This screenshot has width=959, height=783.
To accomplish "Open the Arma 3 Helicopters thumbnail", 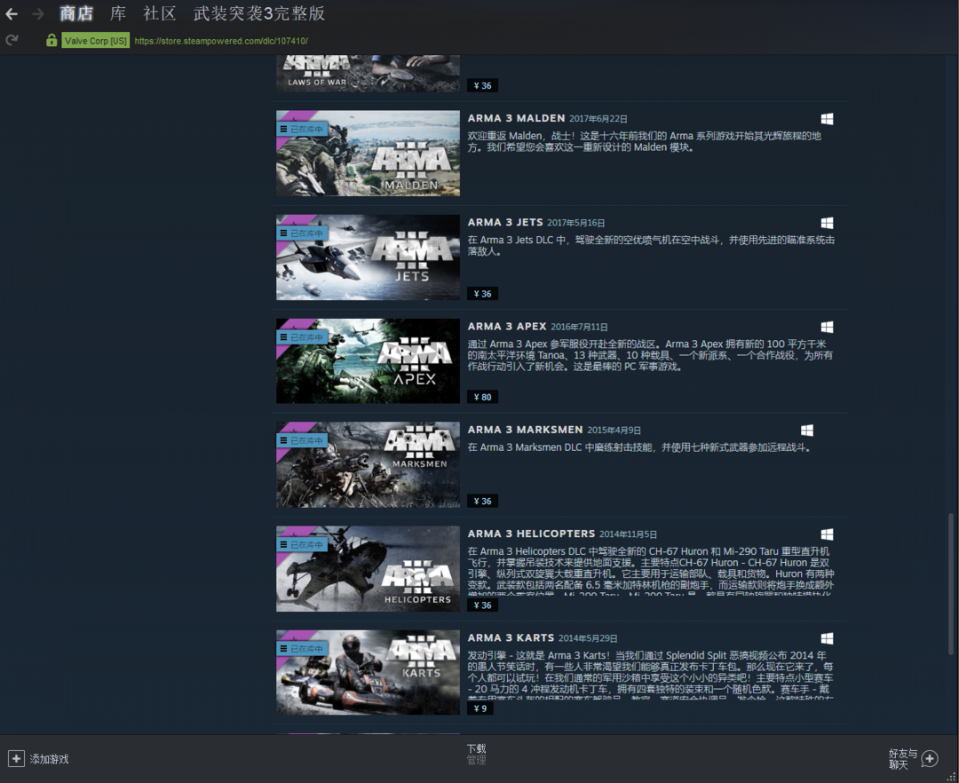I will tap(368, 568).
